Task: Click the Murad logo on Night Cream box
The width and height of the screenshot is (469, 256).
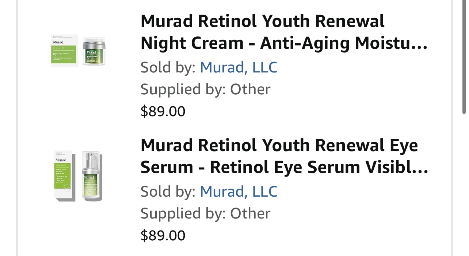Action: [x=58, y=42]
